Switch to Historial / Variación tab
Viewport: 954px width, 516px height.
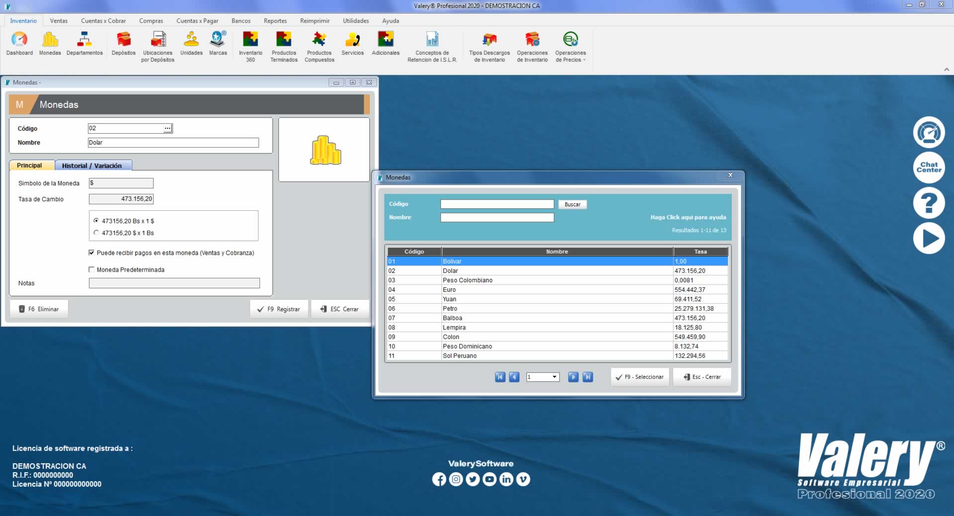93,166
